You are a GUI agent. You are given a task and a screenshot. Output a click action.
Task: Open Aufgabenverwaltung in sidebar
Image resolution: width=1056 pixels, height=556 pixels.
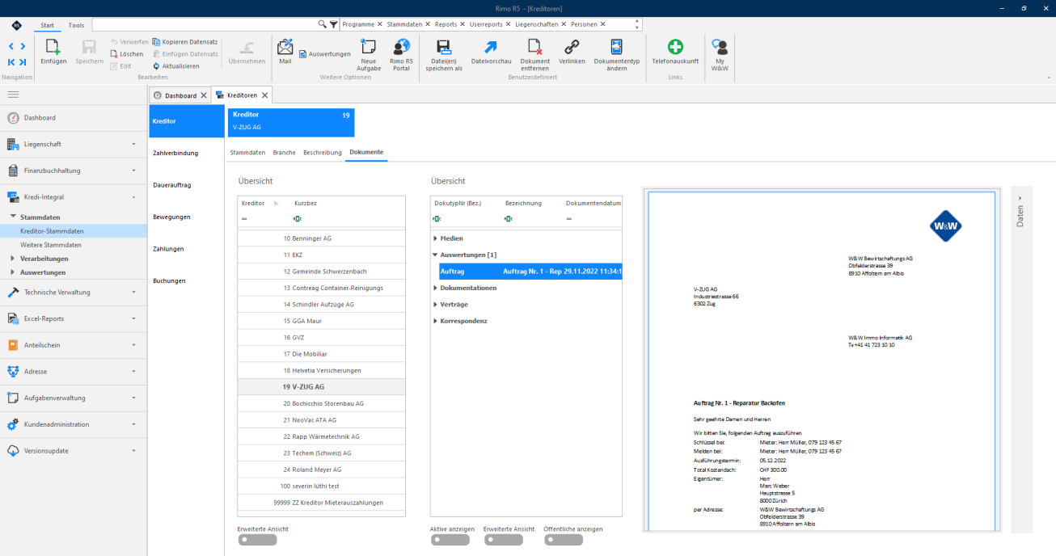74,398
